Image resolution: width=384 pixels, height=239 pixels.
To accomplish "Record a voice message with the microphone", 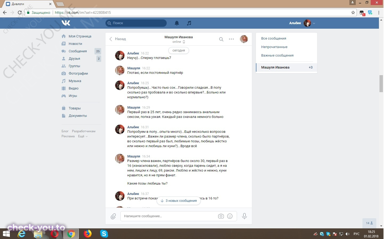I will [244, 216].
